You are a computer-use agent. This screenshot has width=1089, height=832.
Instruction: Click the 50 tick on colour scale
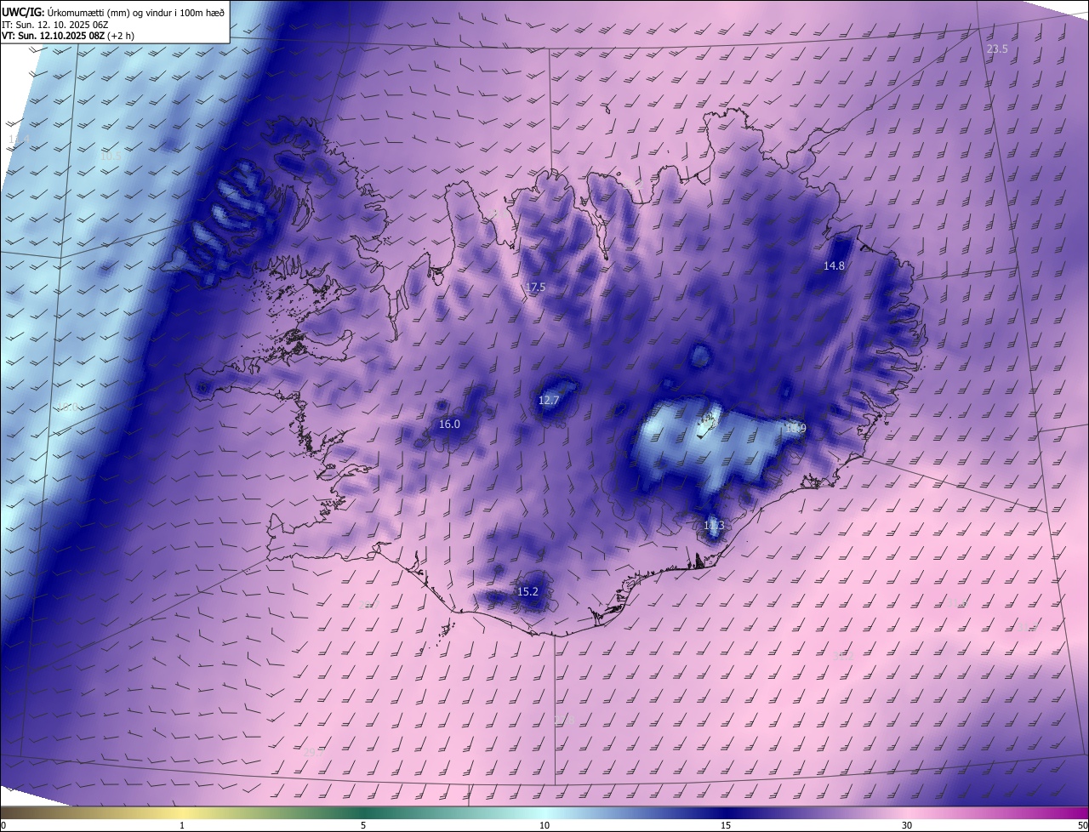(x=1082, y=825)
